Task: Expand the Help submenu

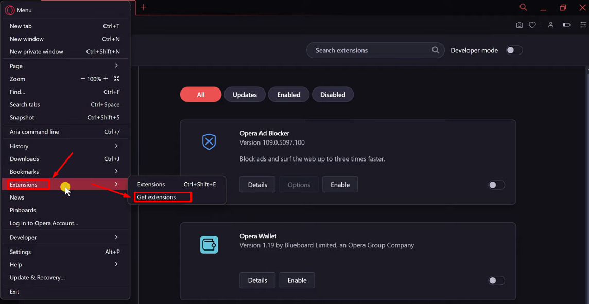Action: [x=116, y=264]
